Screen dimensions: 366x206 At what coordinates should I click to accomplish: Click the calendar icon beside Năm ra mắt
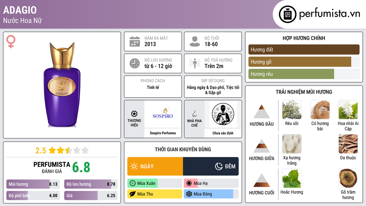tap(135, 41)
